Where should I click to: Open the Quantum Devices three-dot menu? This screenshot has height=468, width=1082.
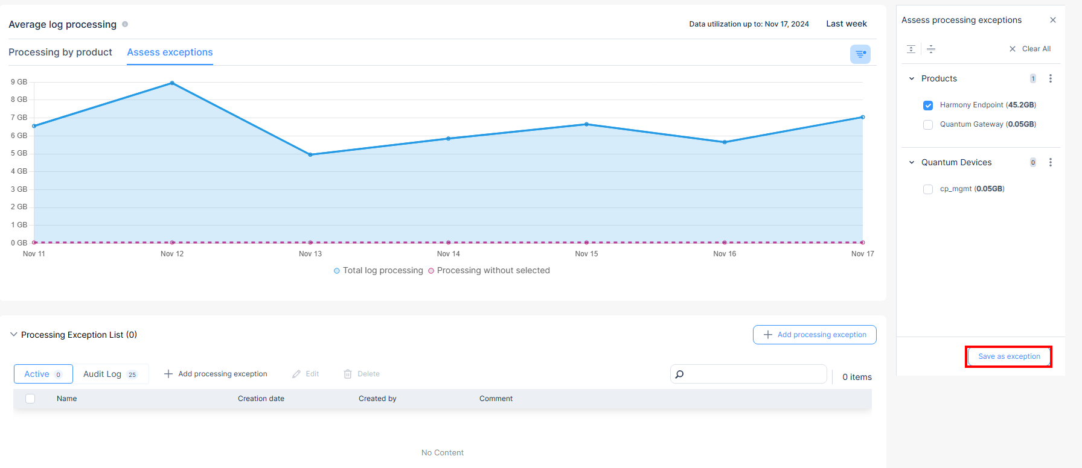point(1051,162)
